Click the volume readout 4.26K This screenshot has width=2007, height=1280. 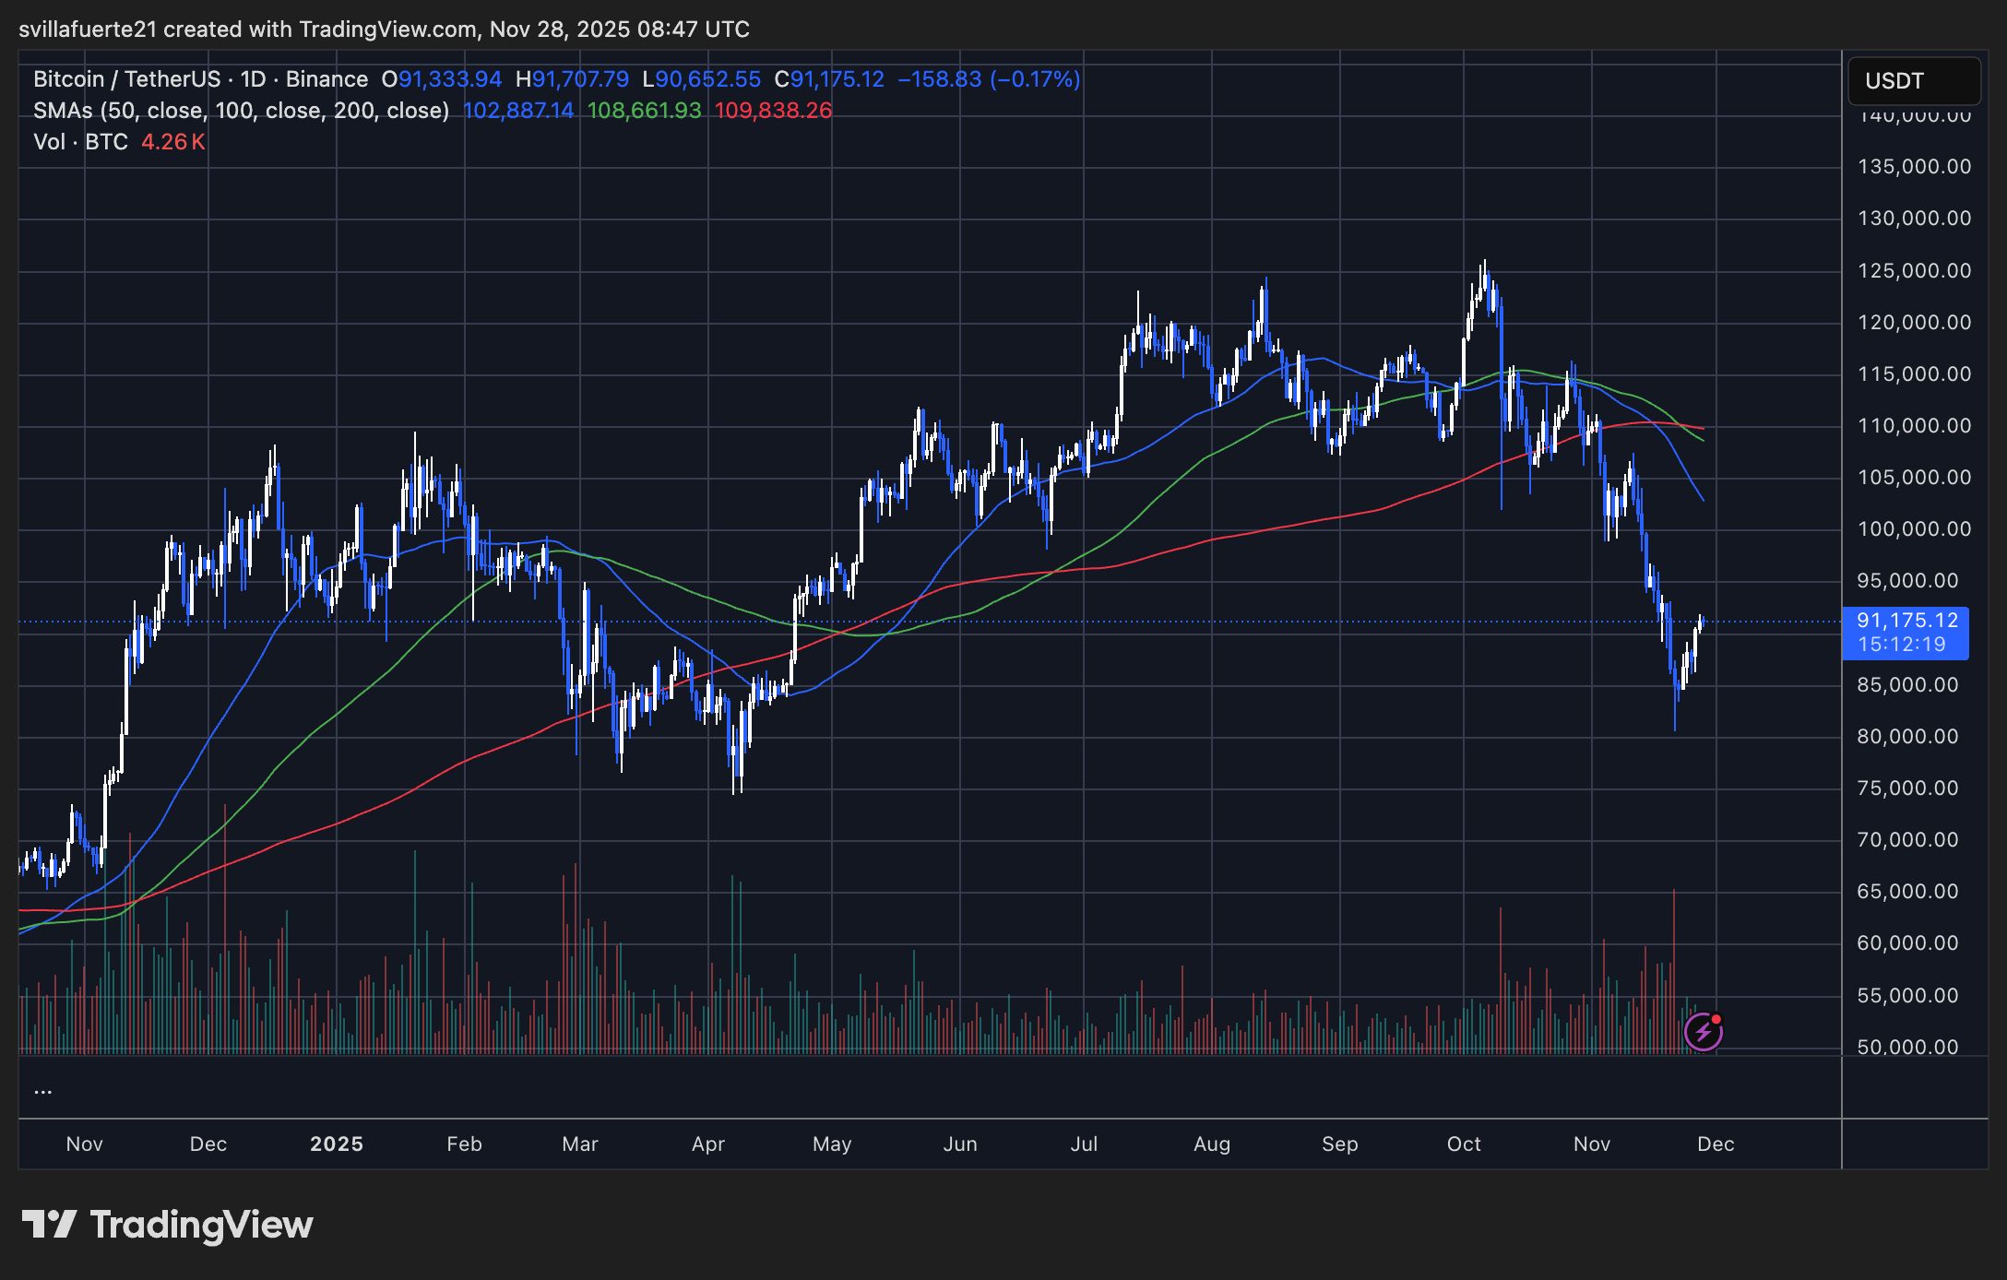pos(172,143)
